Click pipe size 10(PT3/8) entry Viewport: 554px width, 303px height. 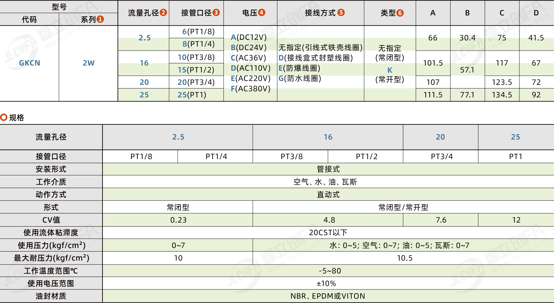pyautogui.click(x=196, y=57)
